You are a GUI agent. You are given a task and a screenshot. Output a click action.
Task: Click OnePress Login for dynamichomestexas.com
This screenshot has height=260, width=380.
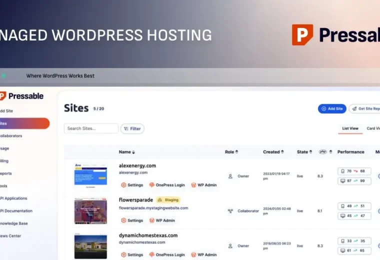[167, 254]
